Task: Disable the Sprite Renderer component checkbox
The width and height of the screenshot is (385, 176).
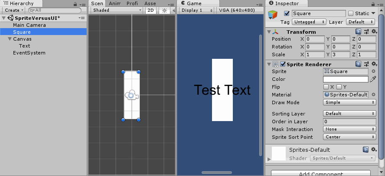Action: pyautogui.click(x=283, y=64)
